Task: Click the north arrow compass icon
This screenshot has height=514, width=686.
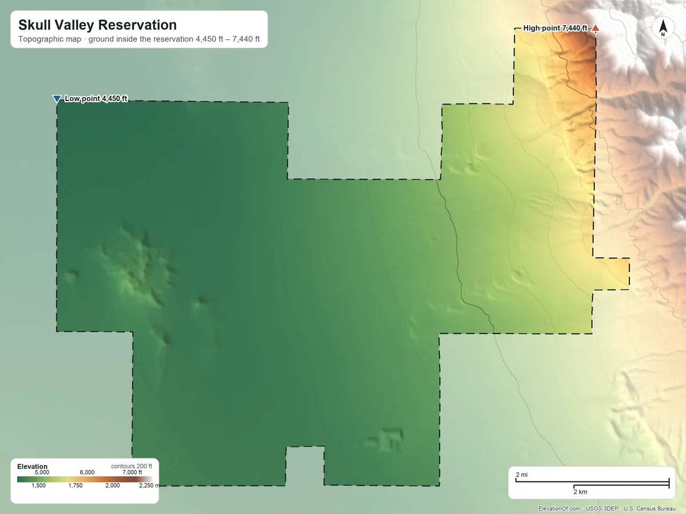Action: (663, 28)
